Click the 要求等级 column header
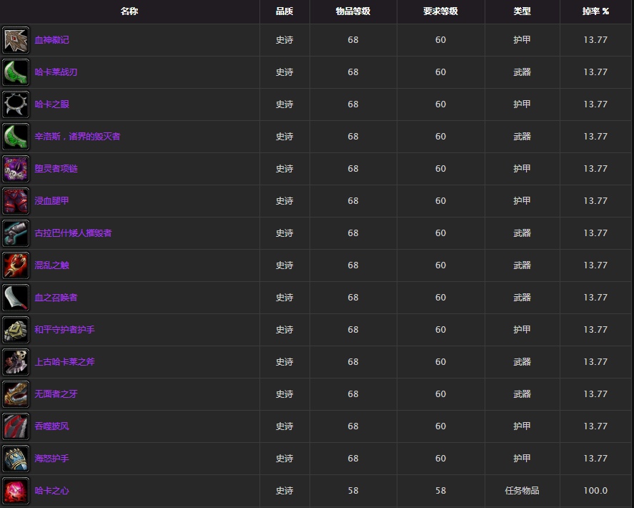 click(x=440, y=11)
